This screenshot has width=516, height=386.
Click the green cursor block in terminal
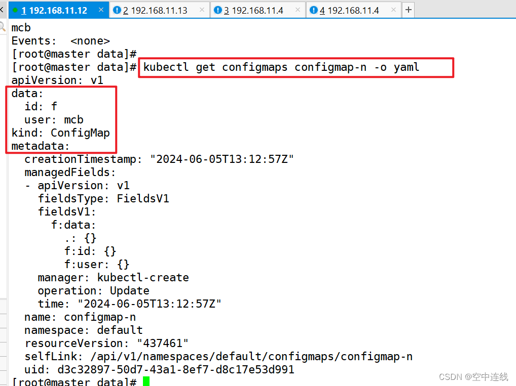[146, 382]
